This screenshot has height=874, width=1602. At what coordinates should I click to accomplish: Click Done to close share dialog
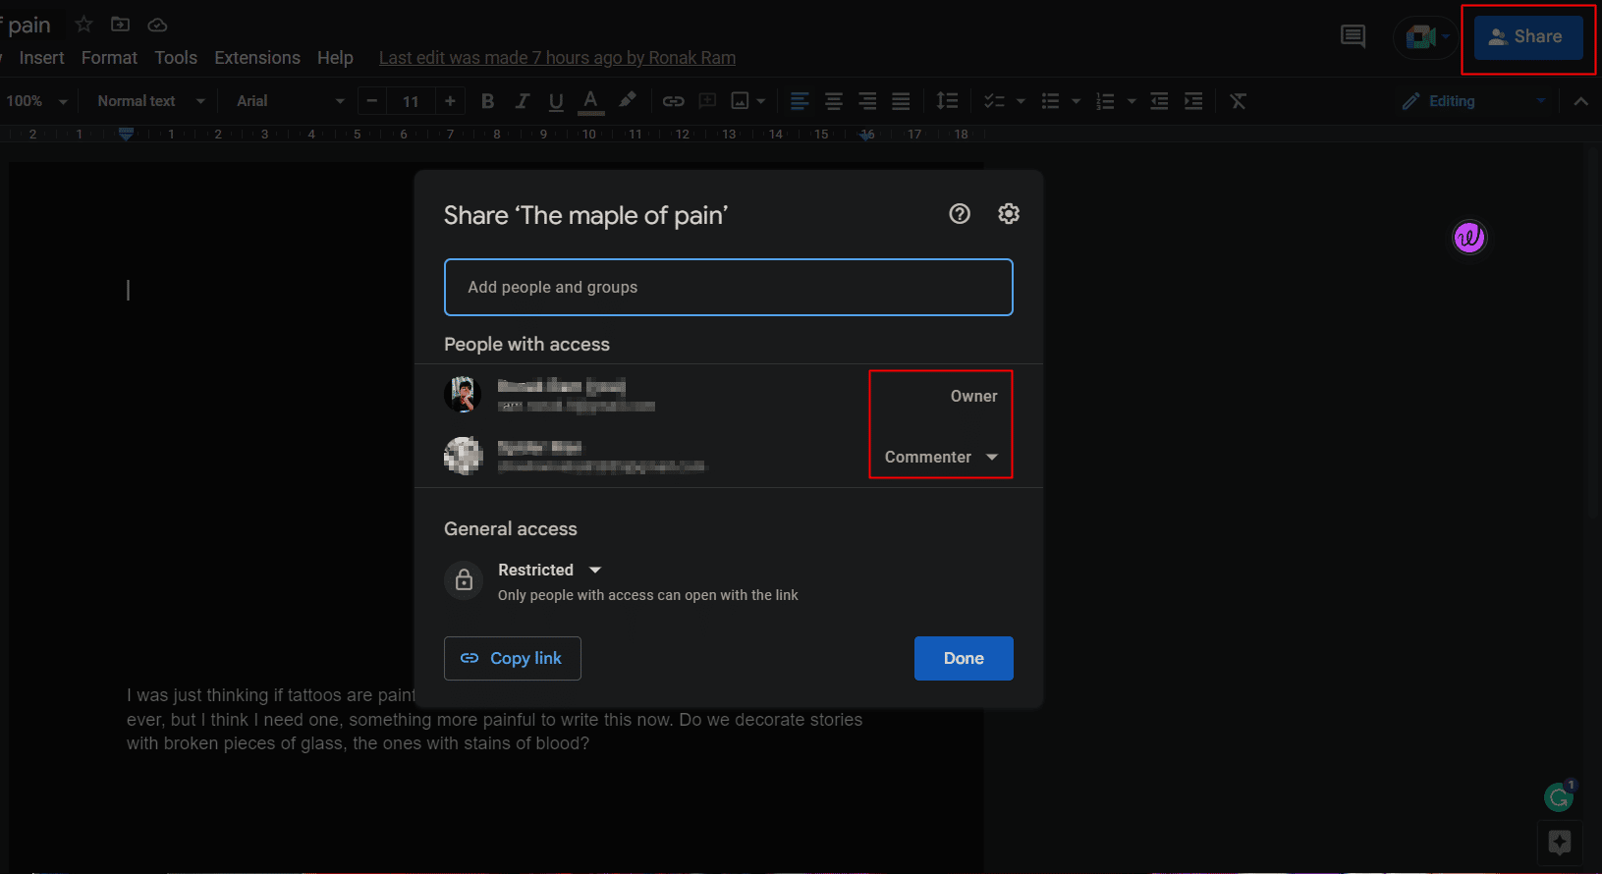pos(964,658)
